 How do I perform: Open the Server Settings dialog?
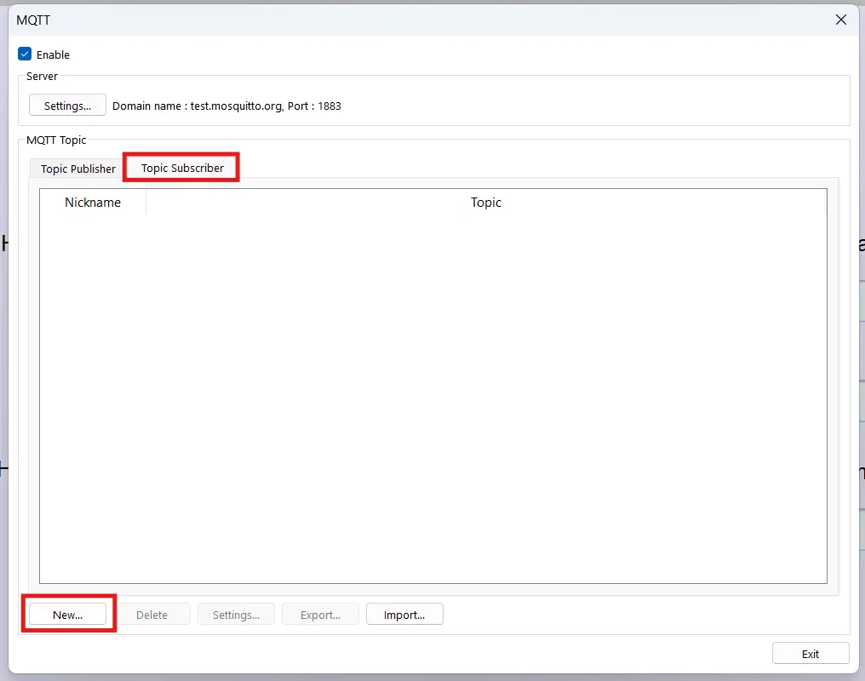tap(67, 105)
